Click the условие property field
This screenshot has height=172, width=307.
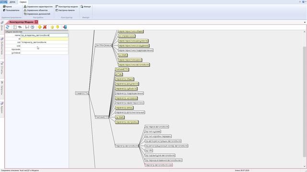45,53
